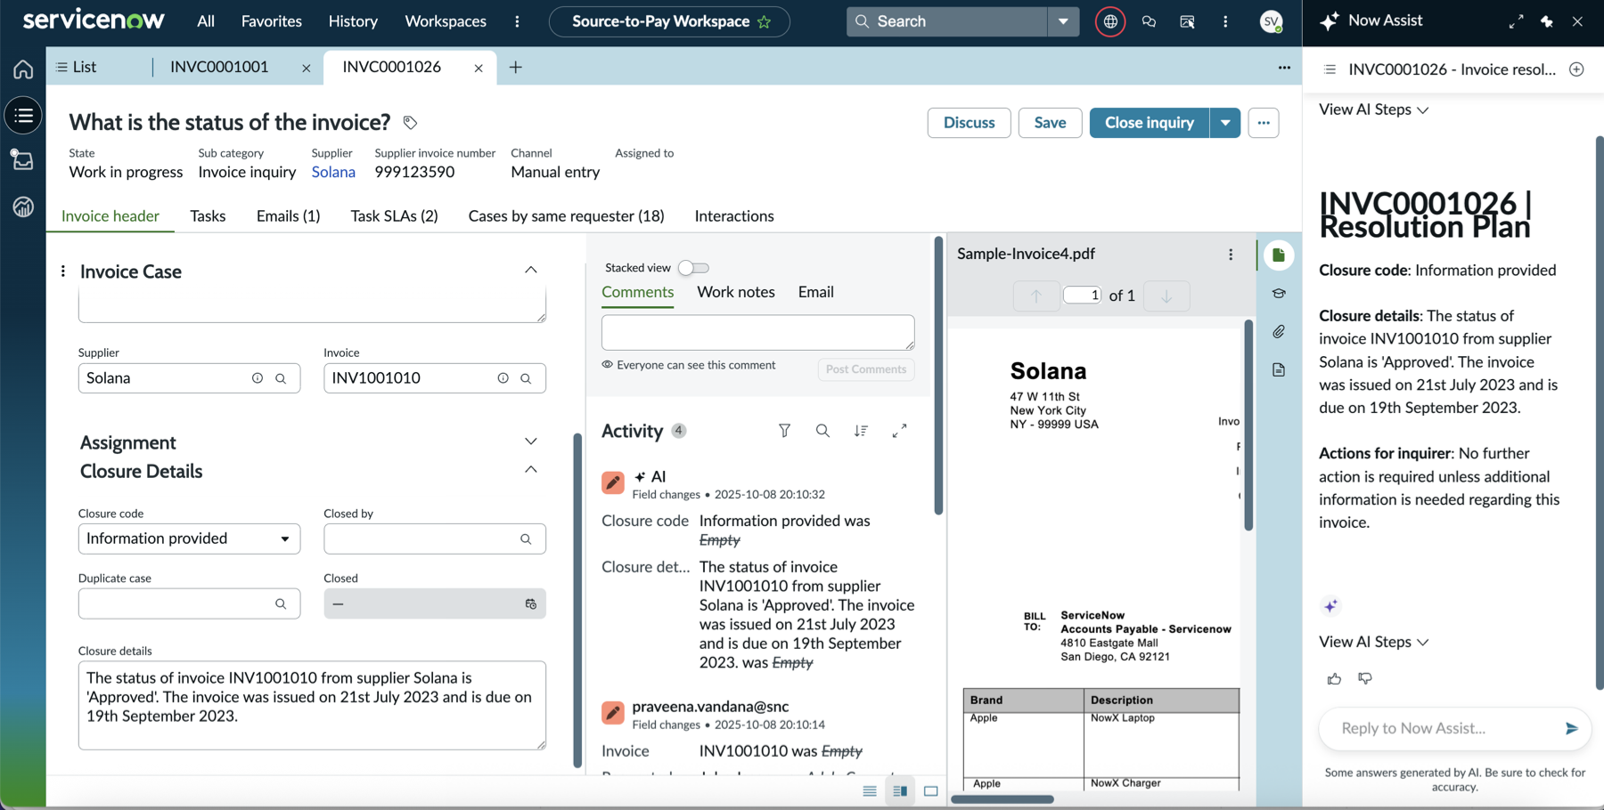The image size is (1604, 810).
Task: Filter the Activity stream
Action: 784,431
